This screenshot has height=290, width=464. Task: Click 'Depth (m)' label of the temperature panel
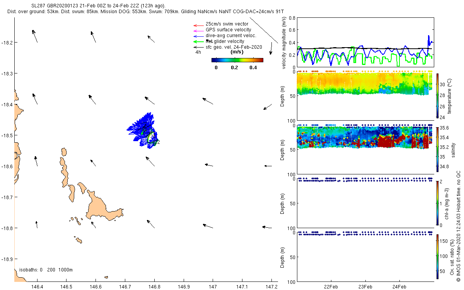pos(281,96)
